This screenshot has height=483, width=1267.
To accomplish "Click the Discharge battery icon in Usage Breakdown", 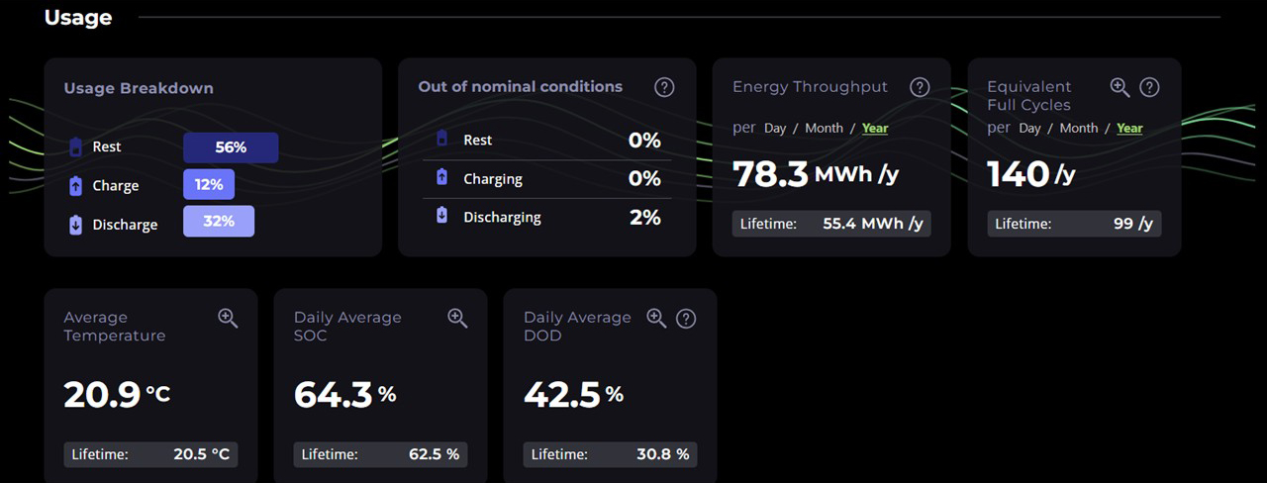I will click(x=75, y=225).
